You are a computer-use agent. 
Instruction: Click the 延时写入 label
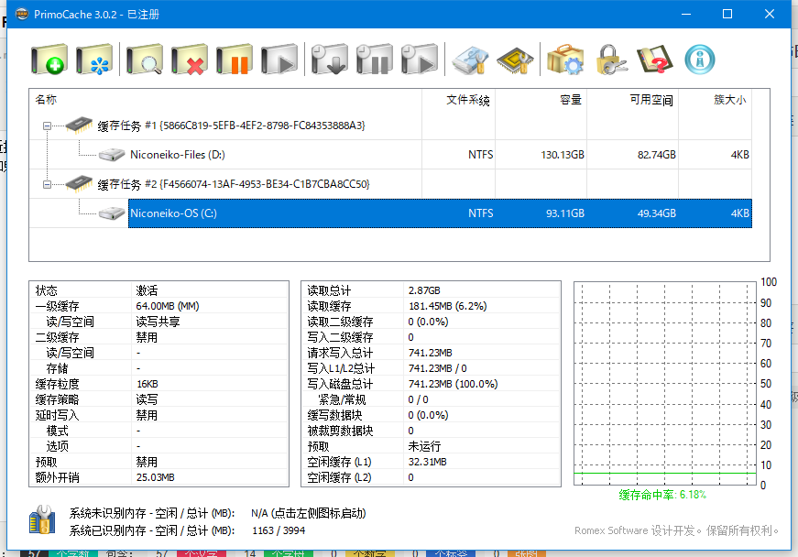pos(57,415)
